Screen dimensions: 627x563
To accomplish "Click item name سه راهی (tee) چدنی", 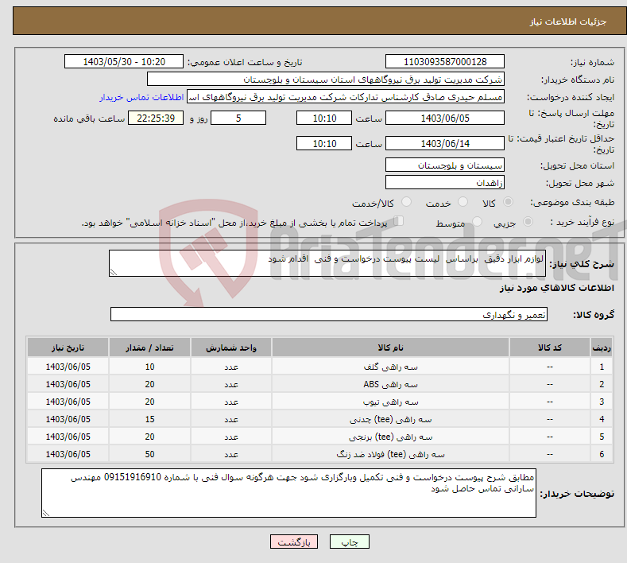I will click(x=391, y=419).
